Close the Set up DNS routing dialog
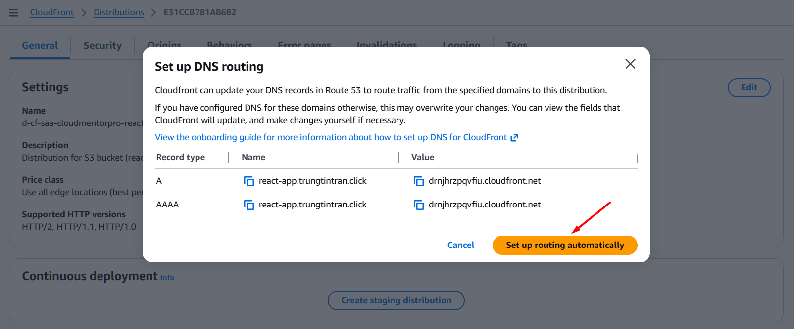The width and height of the screenshot is (794, 329). pos(630,64)
